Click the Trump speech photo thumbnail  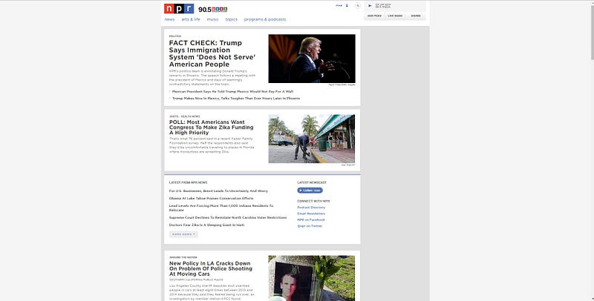tap(312, 59)
